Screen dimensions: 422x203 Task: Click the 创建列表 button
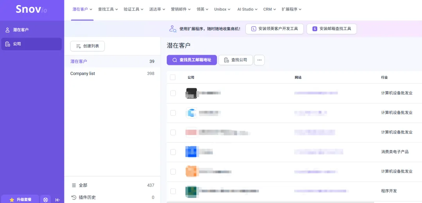tap(88, 46)
